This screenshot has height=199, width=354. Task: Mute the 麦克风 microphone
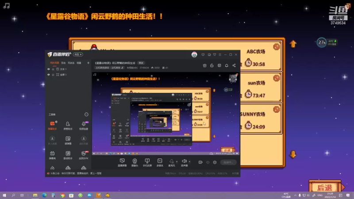point(171,162)
